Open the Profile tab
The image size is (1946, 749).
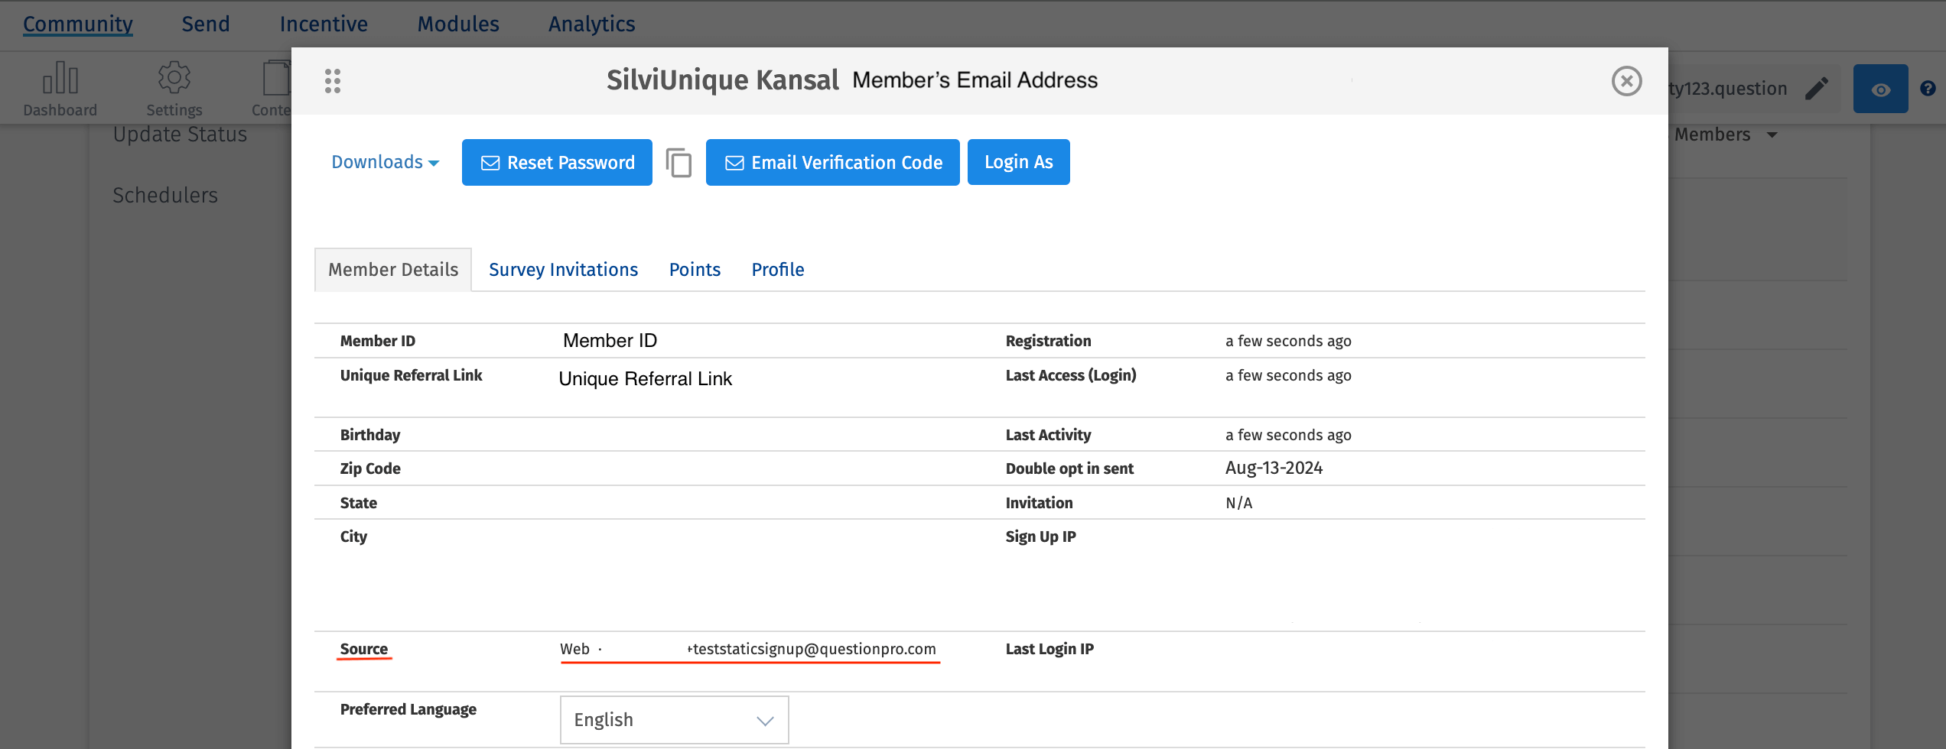tap(777, 270)
